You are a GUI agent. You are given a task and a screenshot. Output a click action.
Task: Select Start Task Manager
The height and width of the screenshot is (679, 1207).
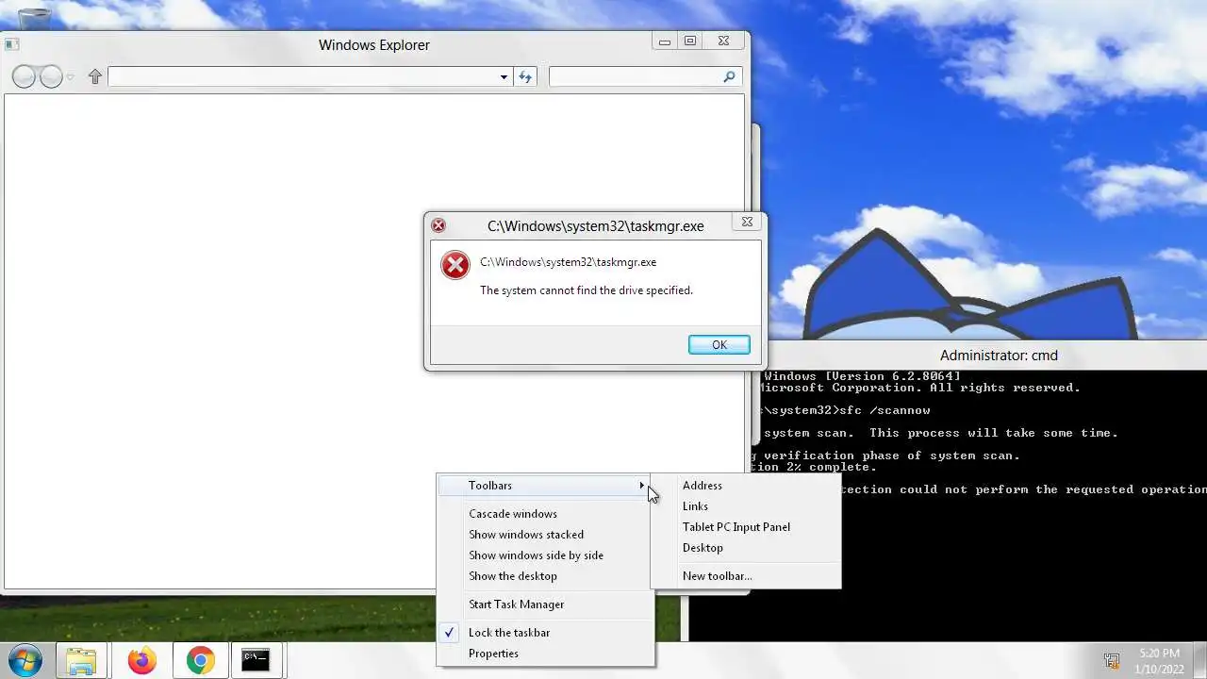point(517,604)
